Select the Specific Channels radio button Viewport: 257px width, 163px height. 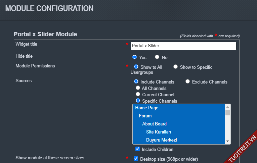[x=138, y=101]
